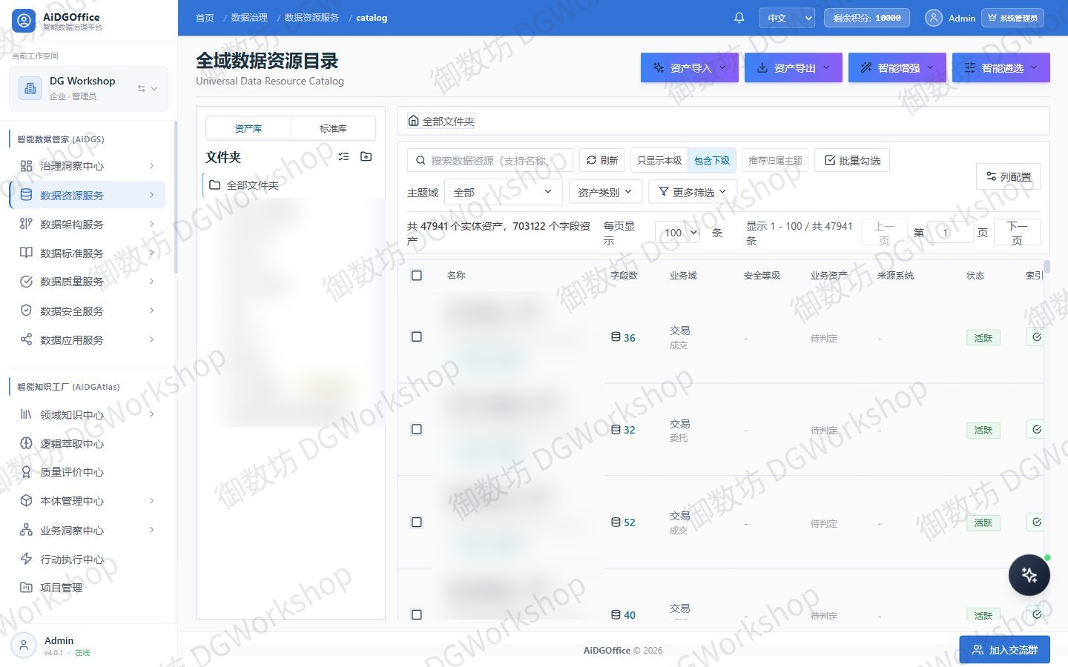
Task: Expand 治理洞察中心 in the sidebar
Action: coord(88,166)
